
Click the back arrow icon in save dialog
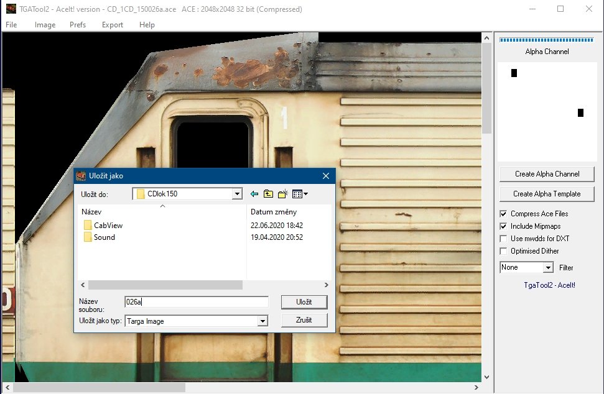coord(254,194)
